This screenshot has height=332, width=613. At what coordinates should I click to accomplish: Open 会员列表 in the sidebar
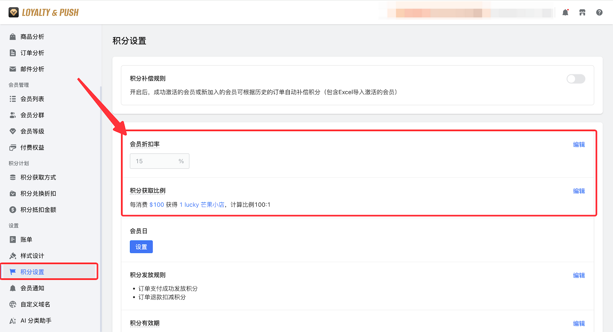pos(32,99)
